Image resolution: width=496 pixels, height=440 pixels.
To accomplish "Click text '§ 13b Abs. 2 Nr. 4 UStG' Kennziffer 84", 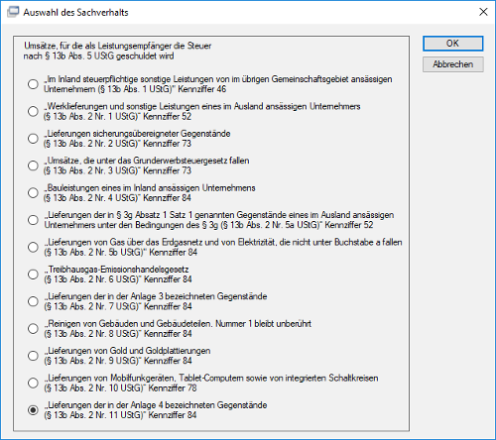I will 117,198.
